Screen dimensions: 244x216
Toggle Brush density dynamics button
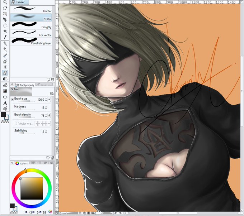click(x=49, y=115)
